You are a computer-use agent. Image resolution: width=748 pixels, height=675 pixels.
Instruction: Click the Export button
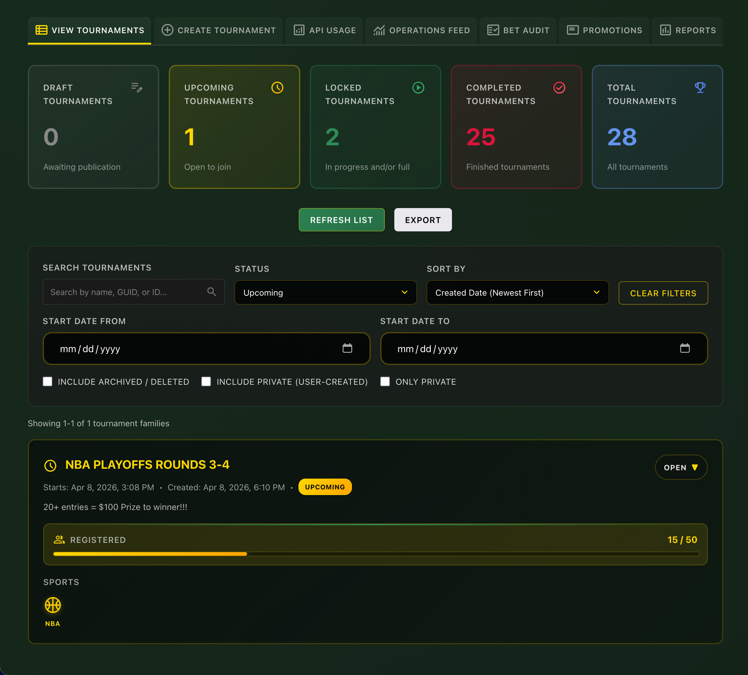pyautogui.click(x=423, y=220)
